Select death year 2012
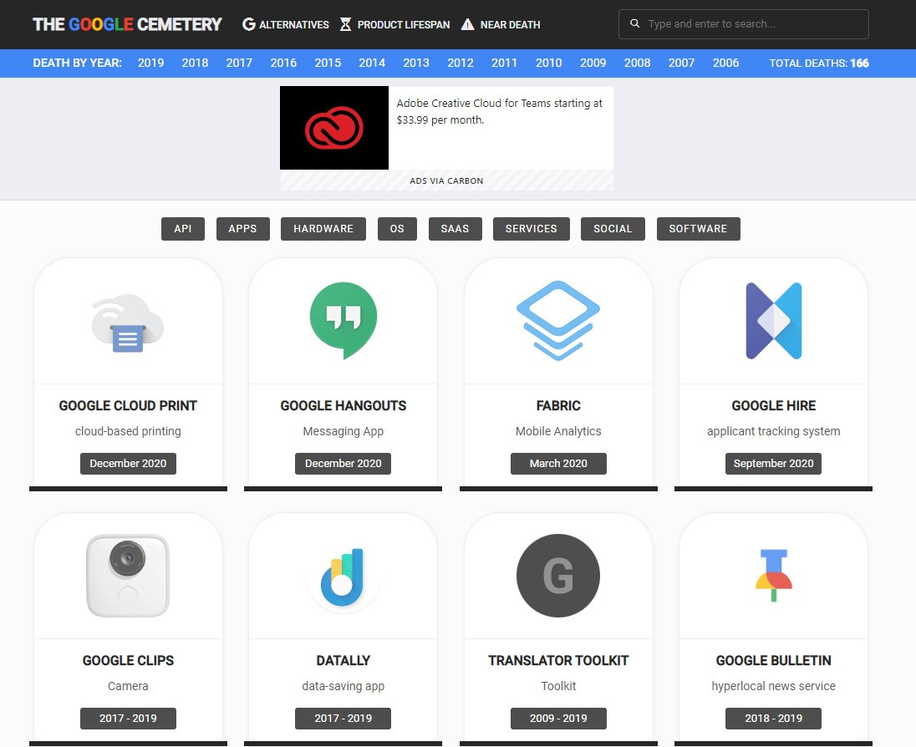This screenshot has width=916, height=747. (461, 63)
